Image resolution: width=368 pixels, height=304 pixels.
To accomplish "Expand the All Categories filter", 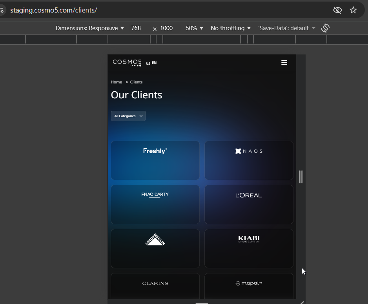I will pyautogui.click(x=128, y=116).
